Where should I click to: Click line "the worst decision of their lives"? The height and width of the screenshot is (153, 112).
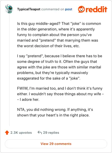coord(48,46)
